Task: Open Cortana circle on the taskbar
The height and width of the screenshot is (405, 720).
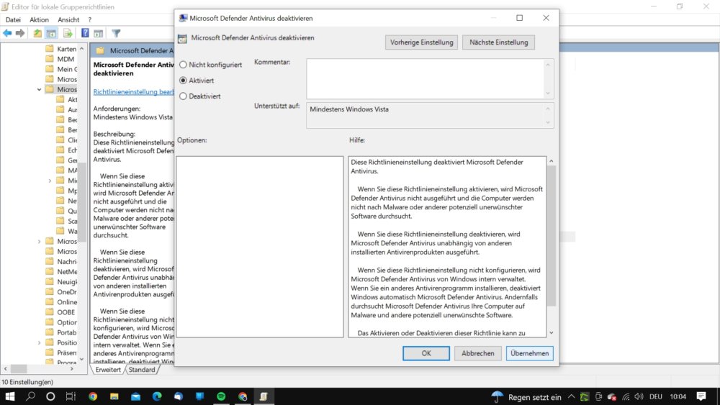Action: (50, 396)
